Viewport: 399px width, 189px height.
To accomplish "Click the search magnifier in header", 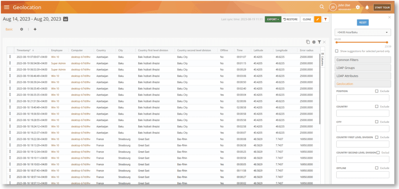I will [322, 7].
